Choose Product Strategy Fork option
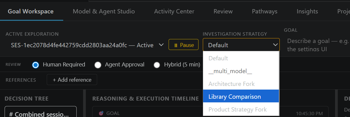 (x=241, y=109)
